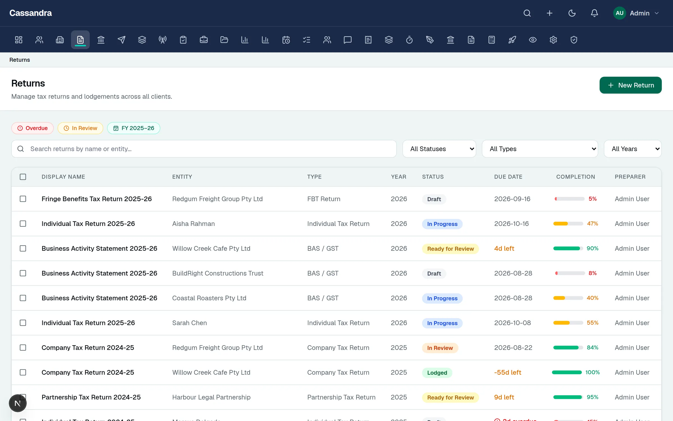The height and width of the screenshot is (421, 673).
Task: Open Partnership Tax Return 2024-25 row
Action: (91, 397)
